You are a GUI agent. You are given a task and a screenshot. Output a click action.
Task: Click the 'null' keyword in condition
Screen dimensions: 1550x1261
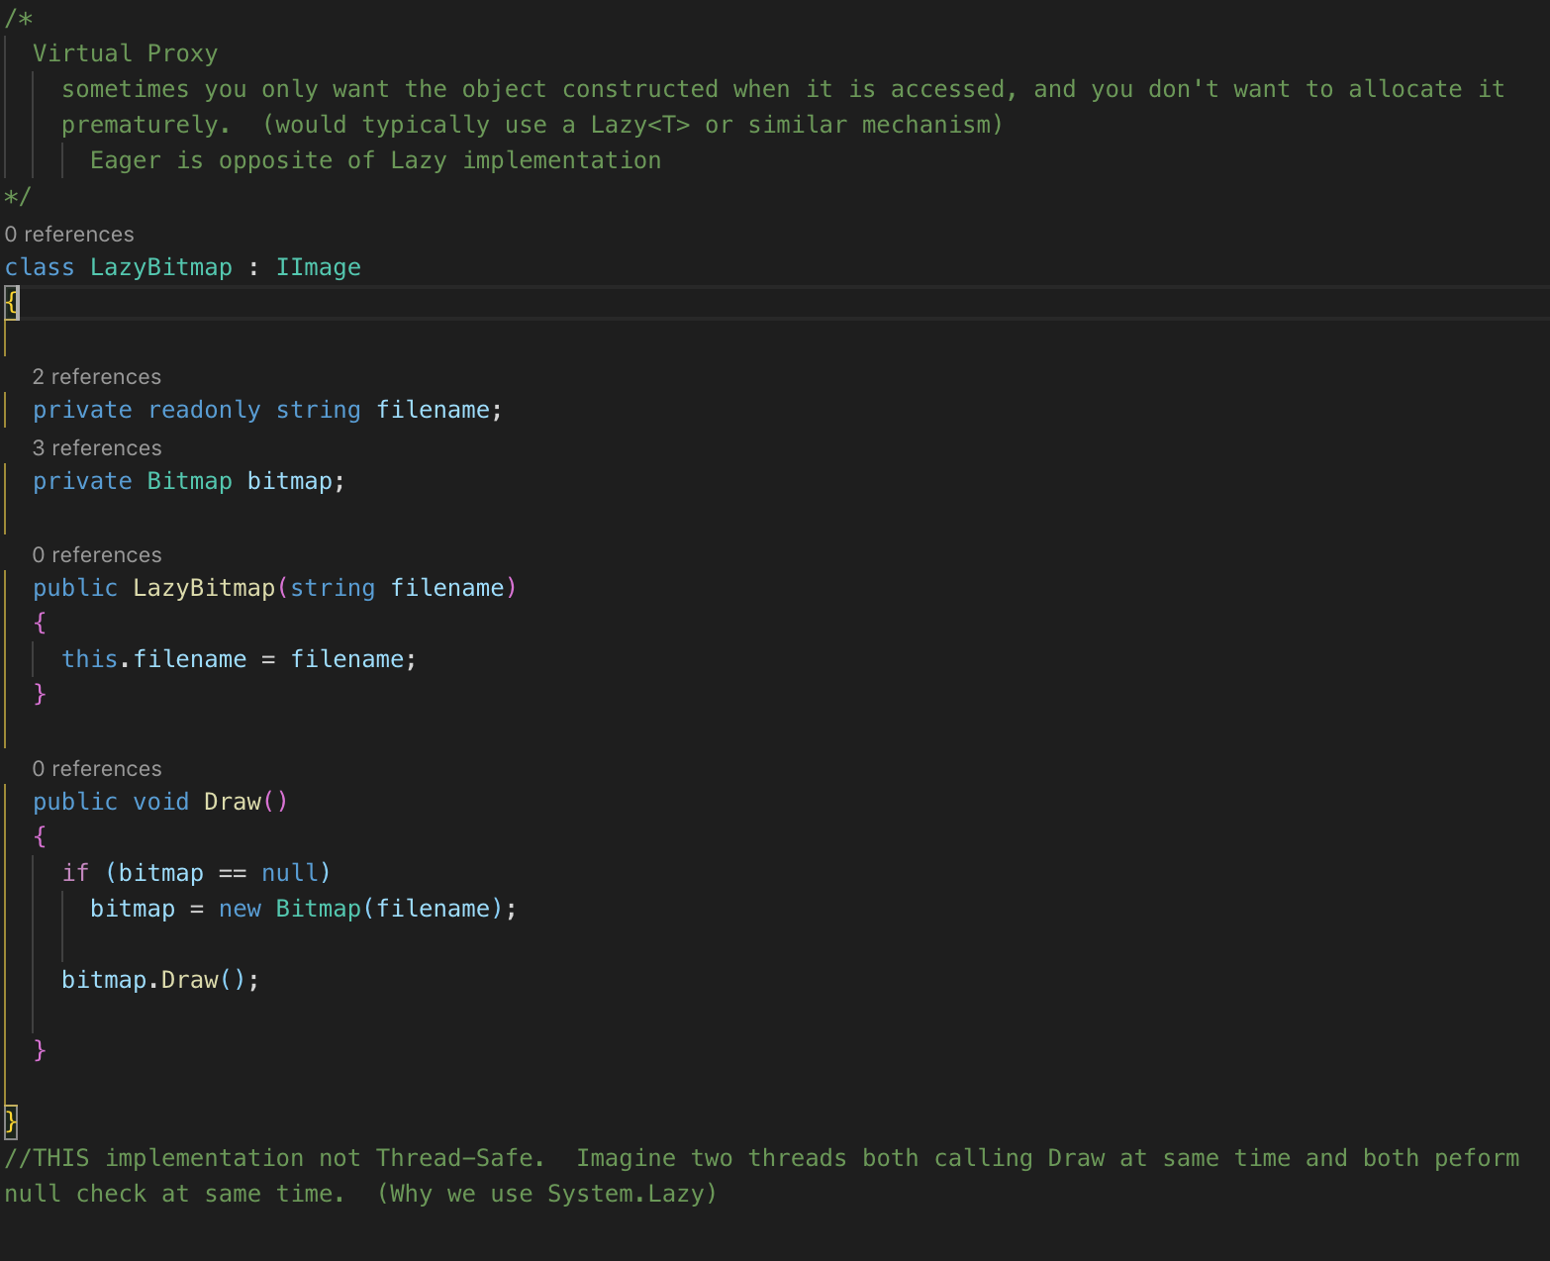(x=290, y=873)
